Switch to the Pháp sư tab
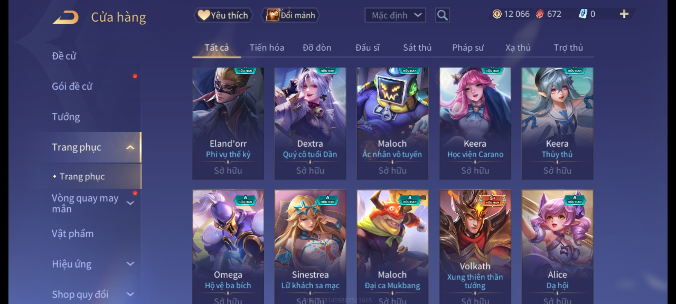Viewport: 676px width, 304px height. 468,48
